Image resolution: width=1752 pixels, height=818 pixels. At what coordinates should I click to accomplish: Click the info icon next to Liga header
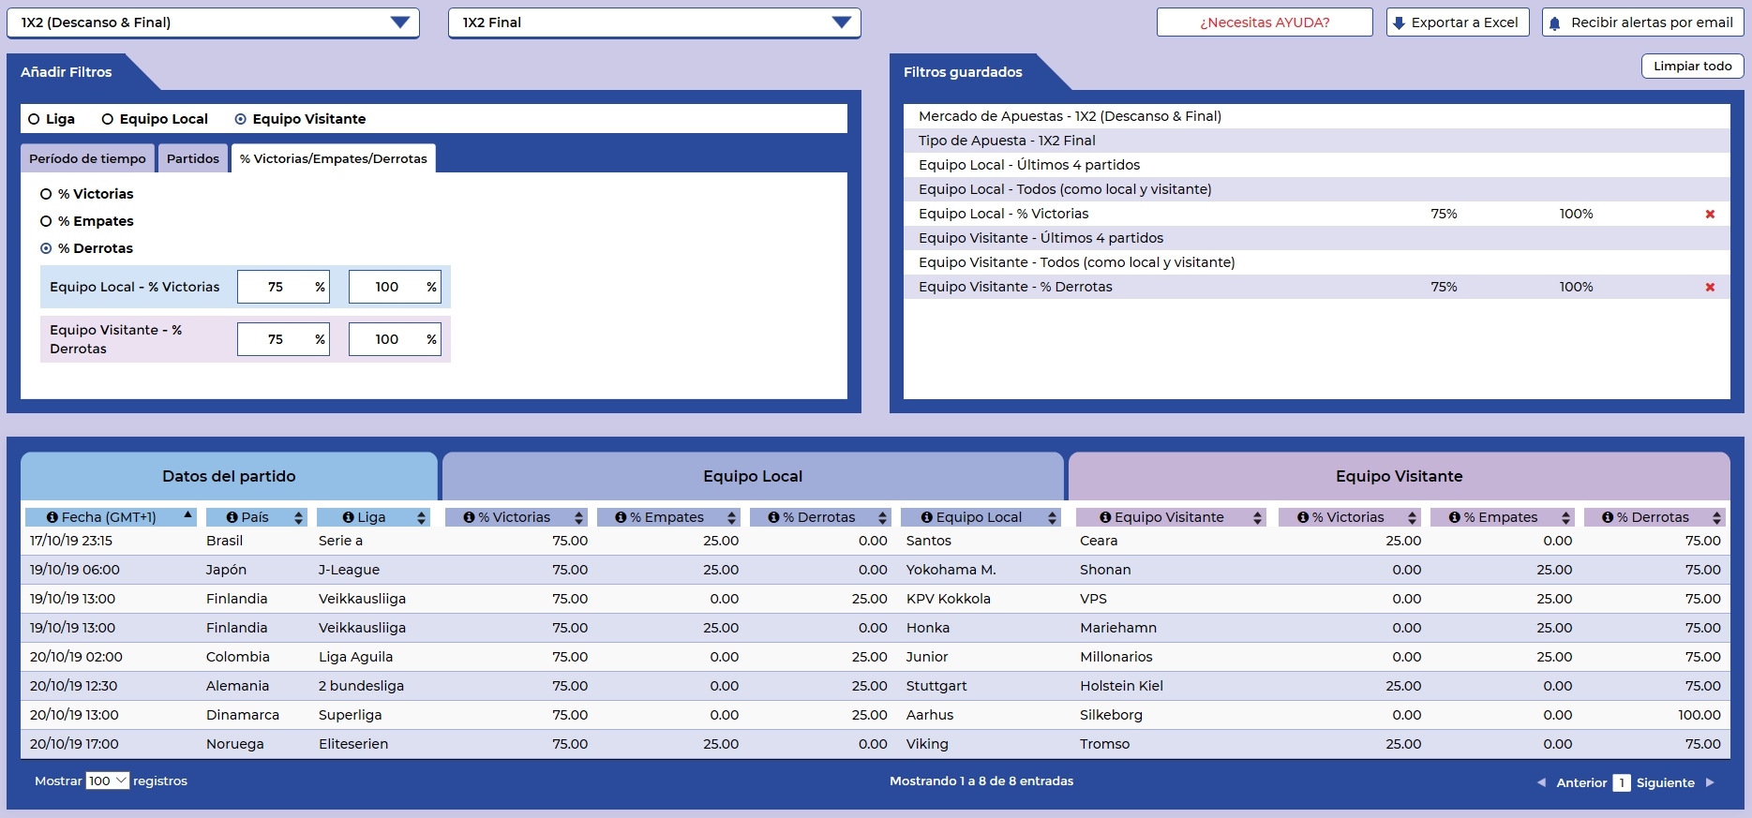348,517
